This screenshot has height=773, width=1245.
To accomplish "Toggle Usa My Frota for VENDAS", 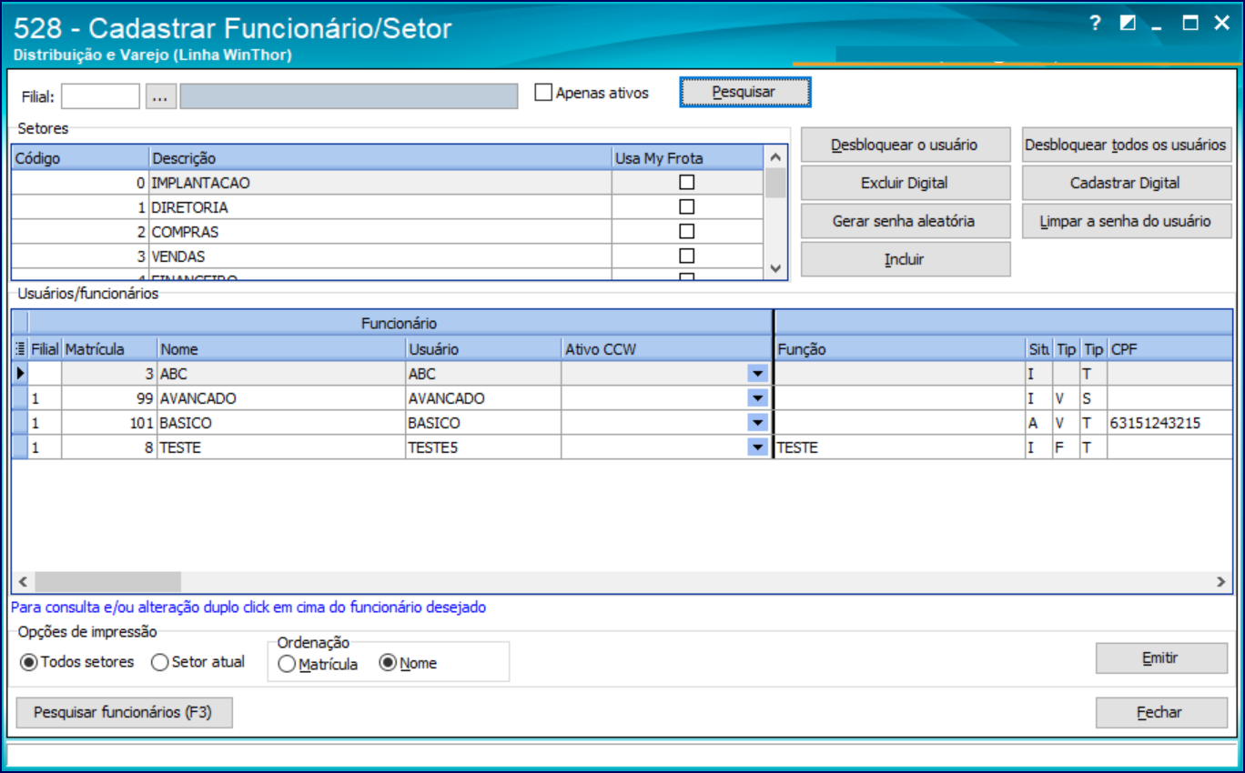I will [687, 256].
